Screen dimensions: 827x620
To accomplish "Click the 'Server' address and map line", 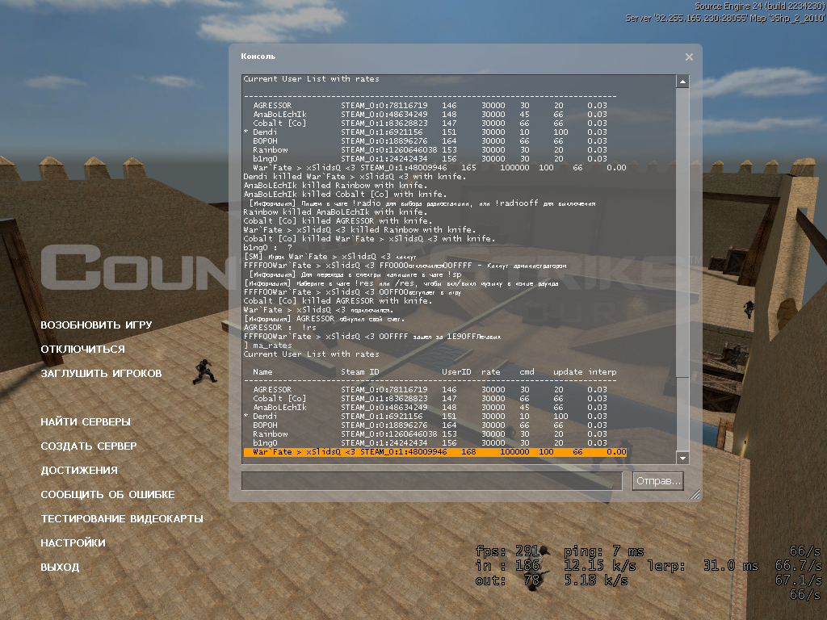I will pos(725,18).
